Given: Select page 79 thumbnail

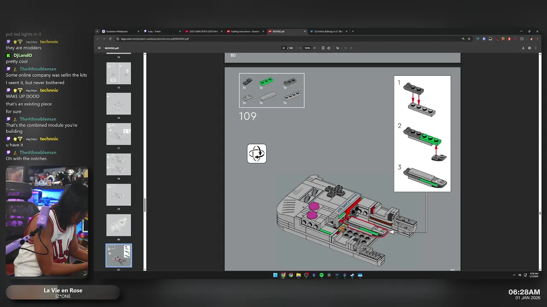Looking at the screenshot, I should pyautogui.click(x=119, y=195).
